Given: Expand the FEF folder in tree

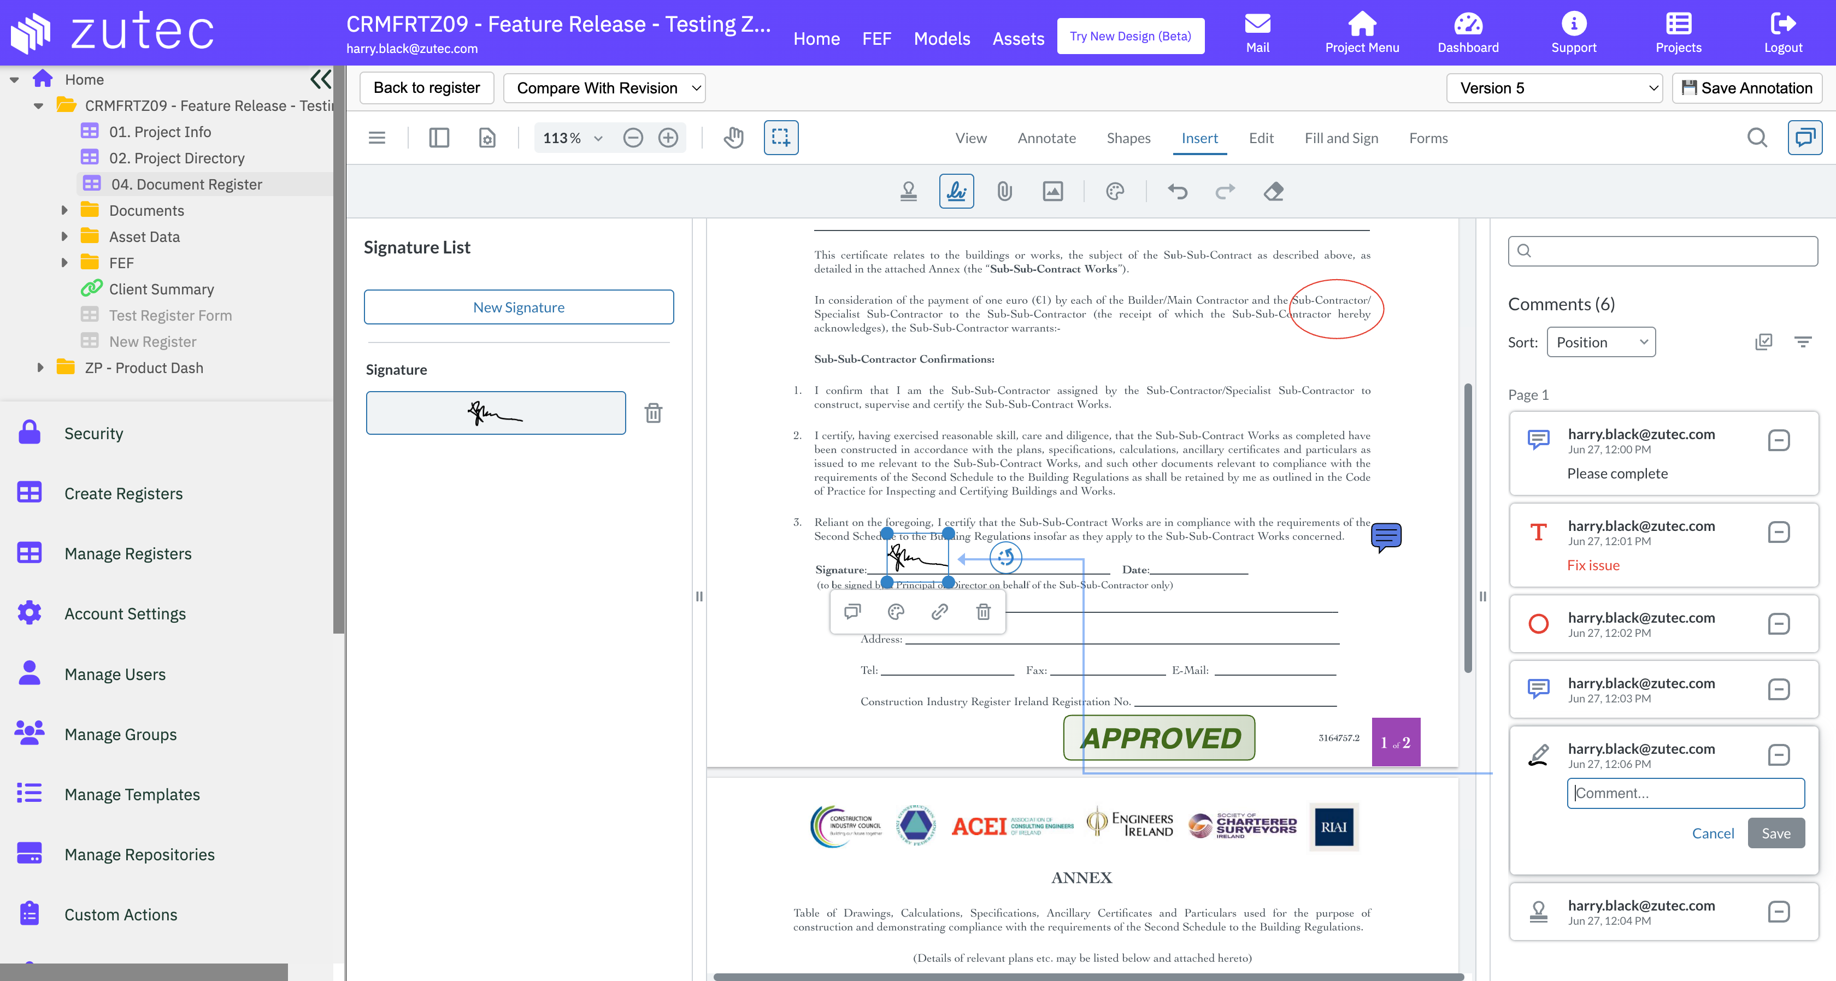Looking at the screenshot, I should [64, 263].
